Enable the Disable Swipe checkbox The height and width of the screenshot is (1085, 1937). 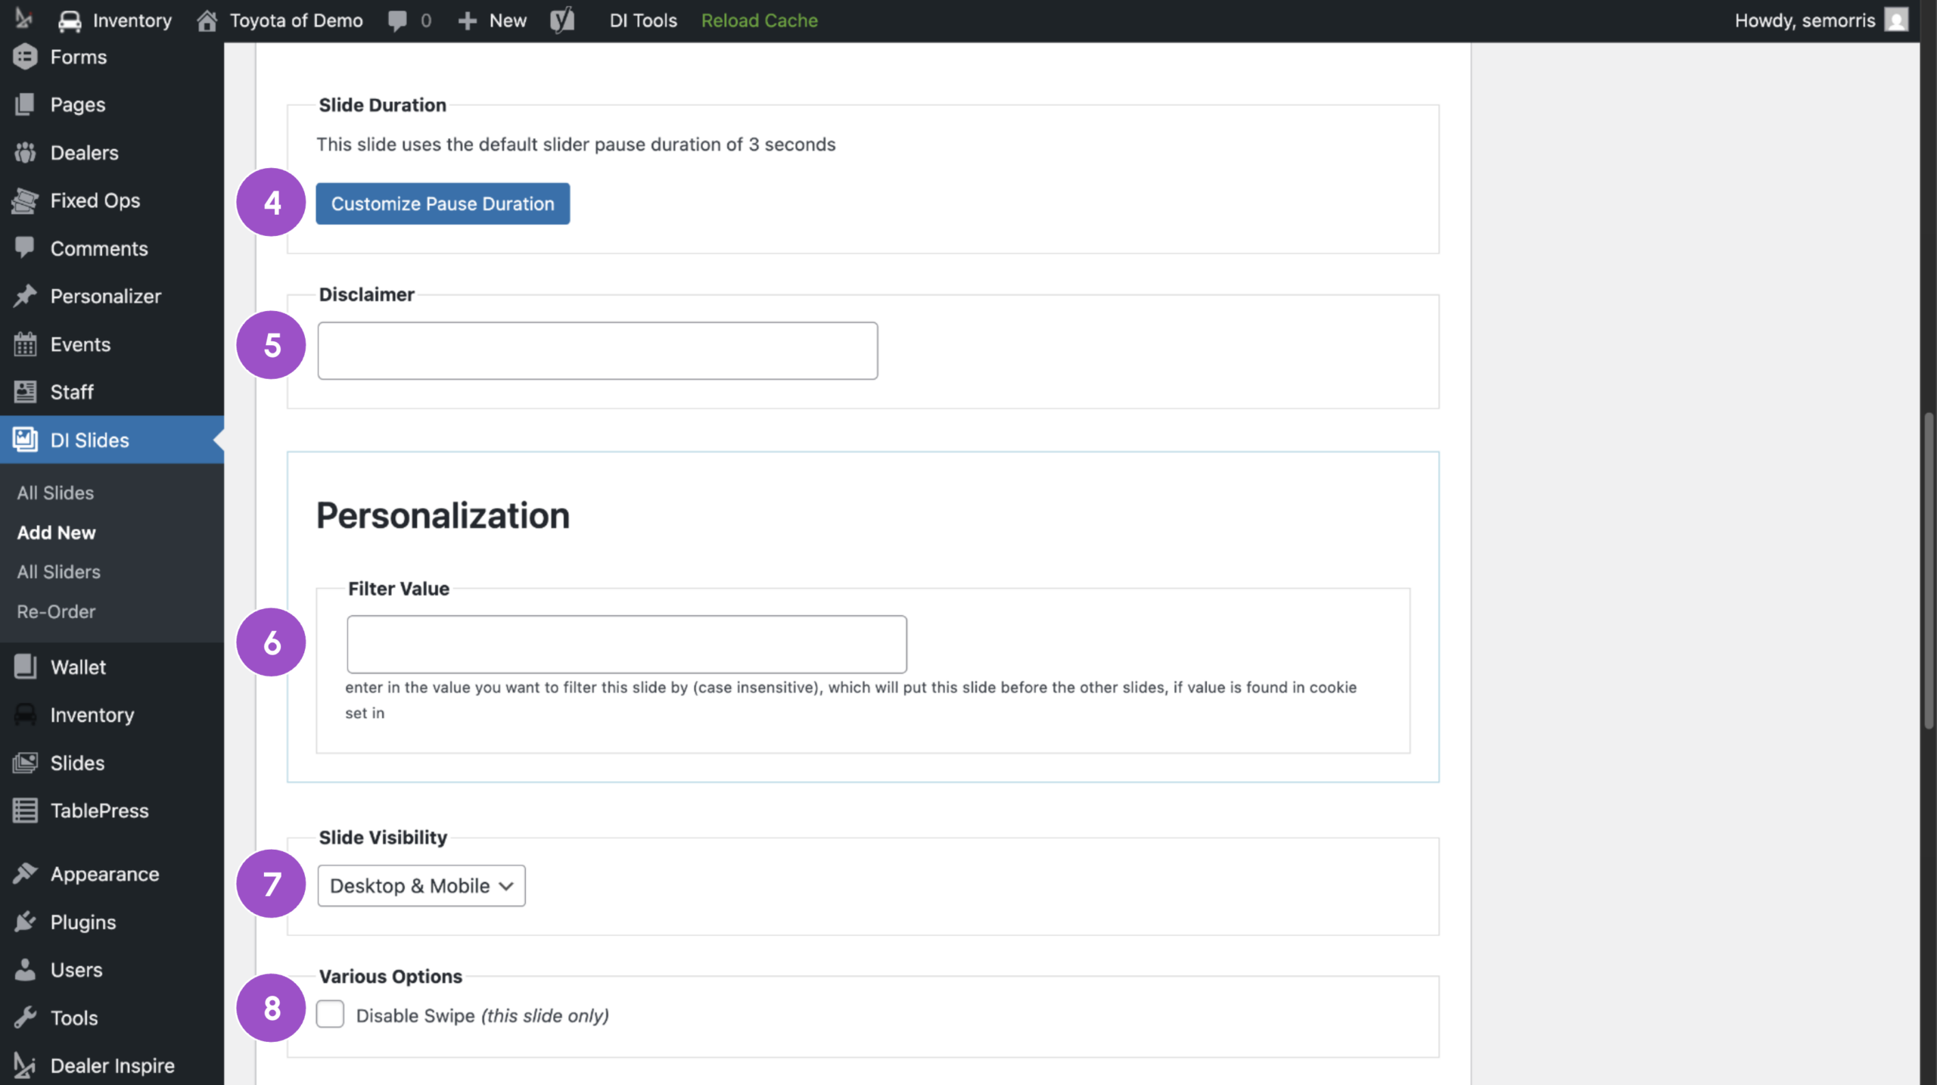[x=330, y=1014]
